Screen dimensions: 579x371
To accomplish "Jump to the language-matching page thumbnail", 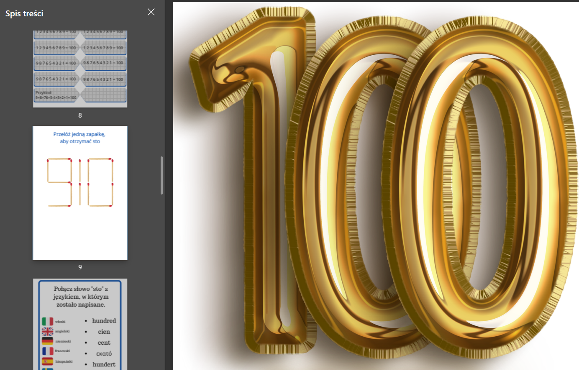I will pyautogui.click(x=80, y=324).
